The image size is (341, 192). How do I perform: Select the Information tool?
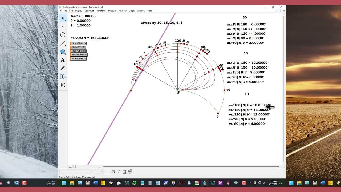pos(63,77)
